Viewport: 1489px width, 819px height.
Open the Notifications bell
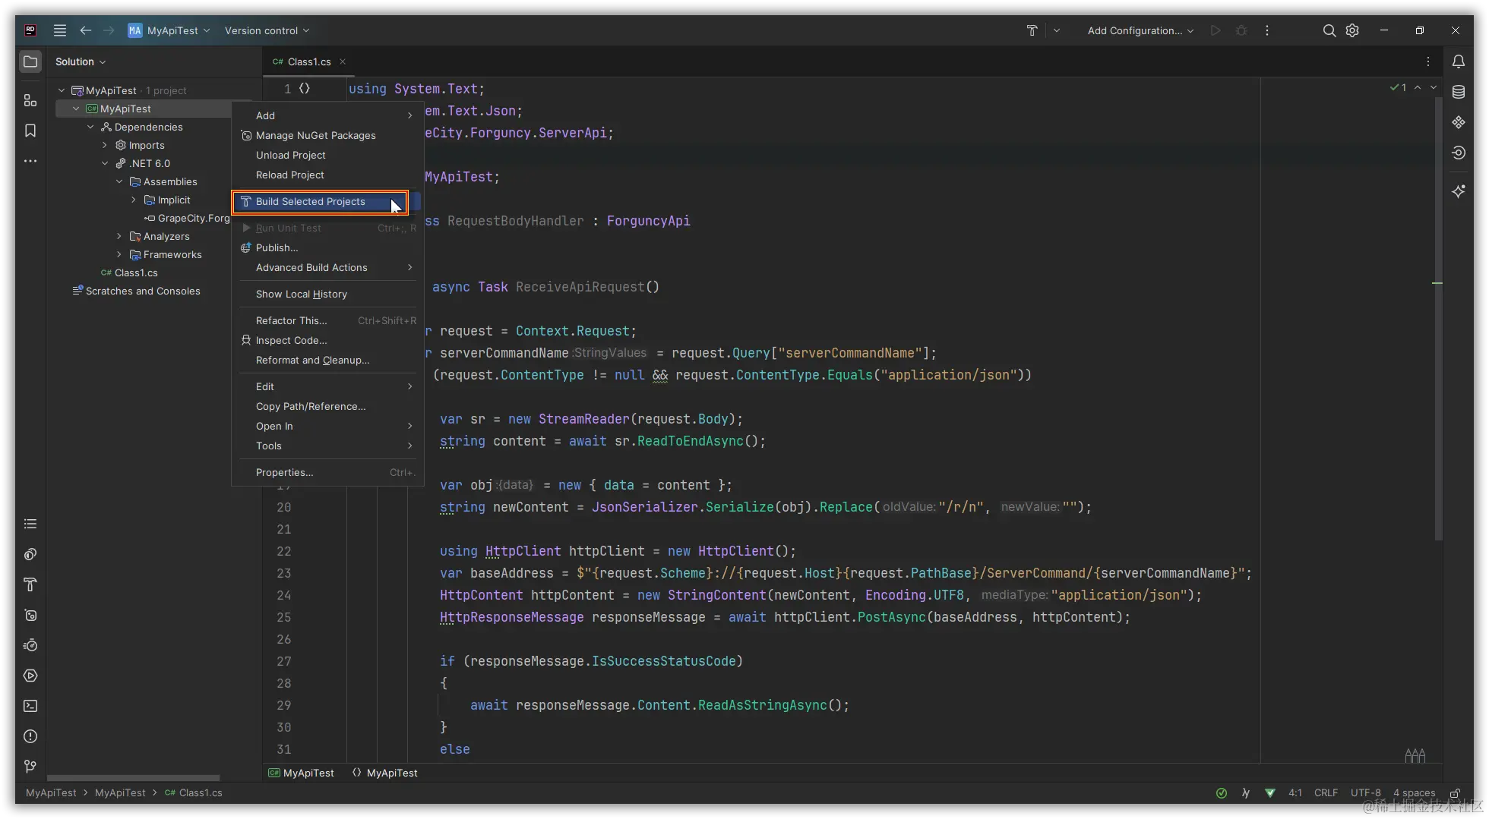coord(1459,61)
